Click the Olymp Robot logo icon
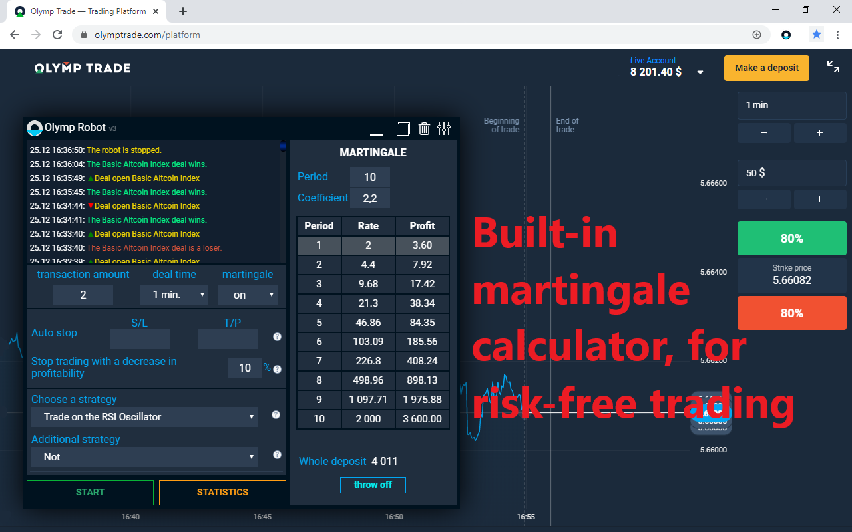 click(34, 128)
